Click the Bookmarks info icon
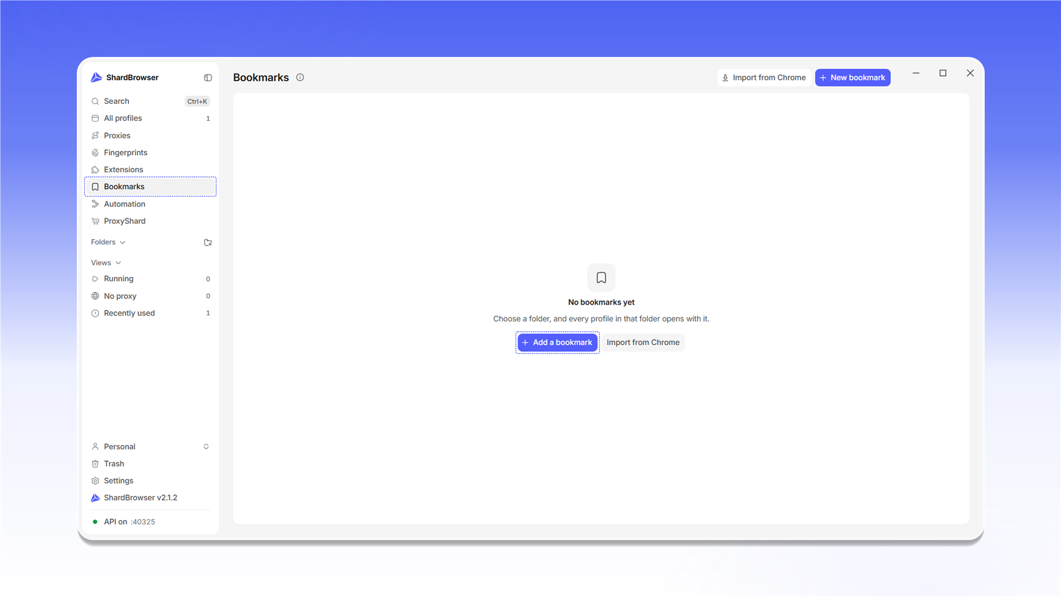 [300, 77]
